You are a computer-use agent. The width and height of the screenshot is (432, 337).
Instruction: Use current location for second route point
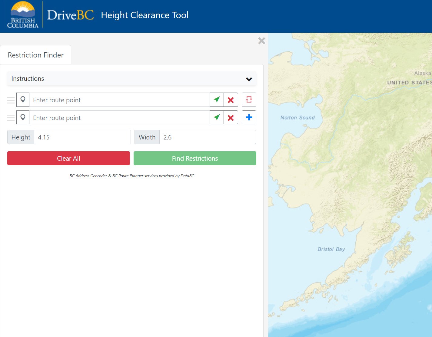pos(217,117)
